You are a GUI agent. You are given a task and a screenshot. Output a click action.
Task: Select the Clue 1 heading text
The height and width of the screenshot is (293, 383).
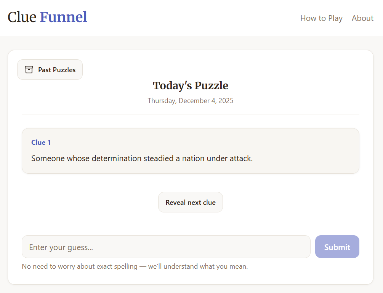(41, 142)
